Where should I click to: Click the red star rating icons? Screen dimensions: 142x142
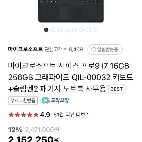(24, 115)
